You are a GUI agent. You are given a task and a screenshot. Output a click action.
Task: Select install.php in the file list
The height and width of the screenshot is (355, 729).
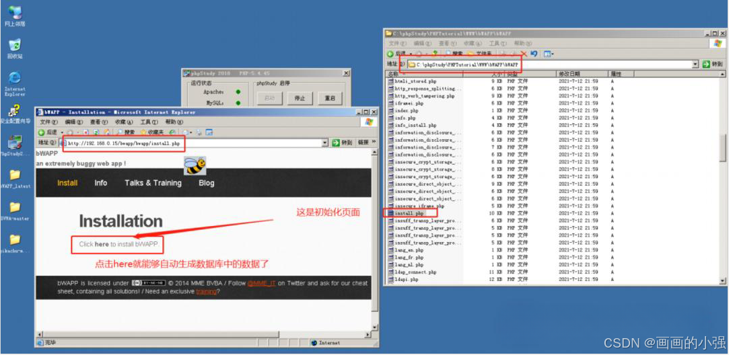(x=407, y=213)
